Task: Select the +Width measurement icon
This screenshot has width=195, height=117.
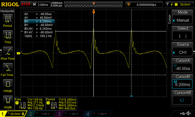Action: (8, 84)
